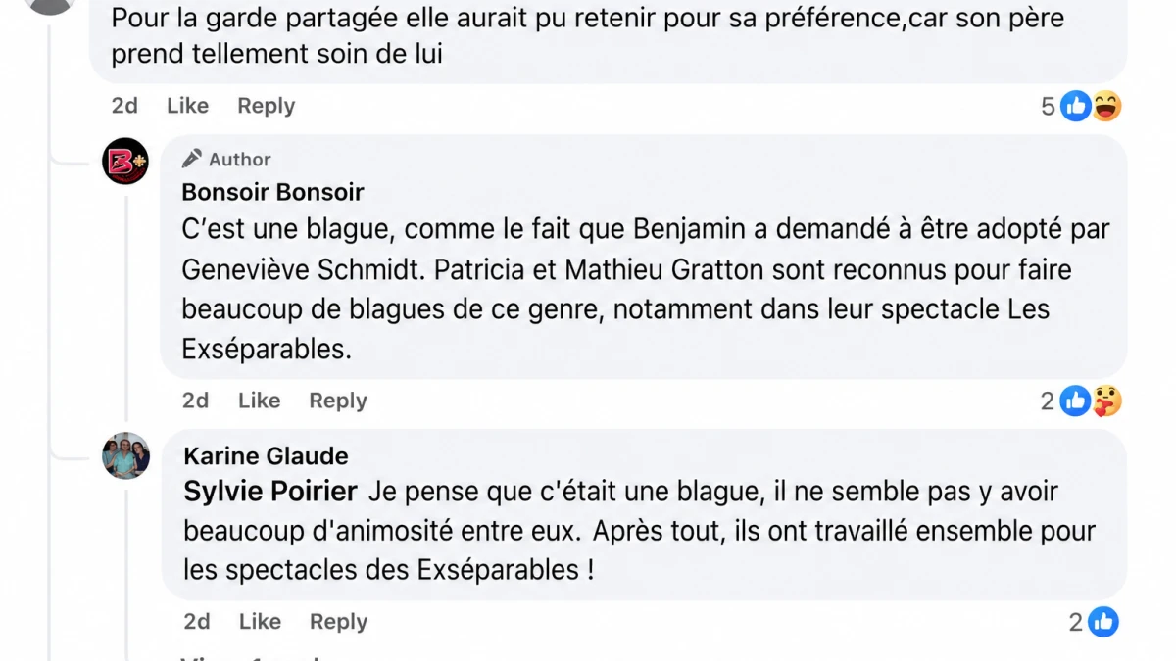Click Karine Glaude's profile picture

coord(125,455)
